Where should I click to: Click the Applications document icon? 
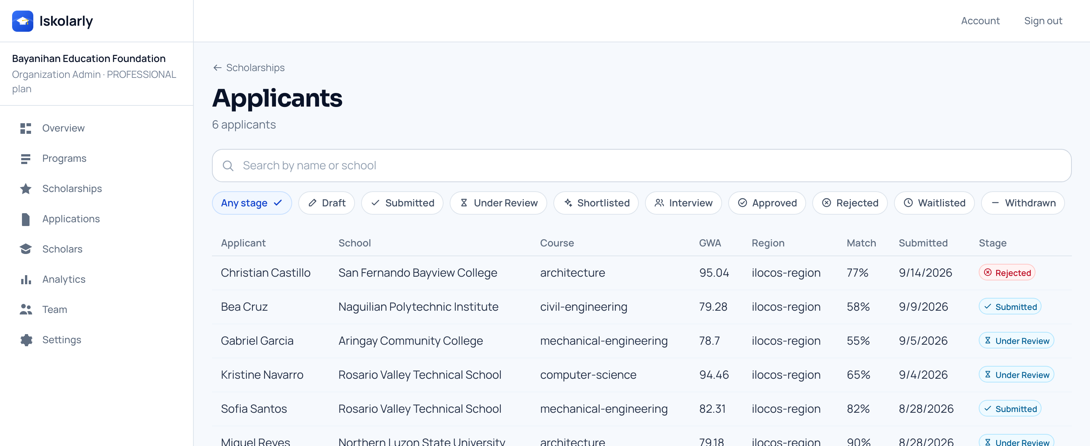point(26,219)
